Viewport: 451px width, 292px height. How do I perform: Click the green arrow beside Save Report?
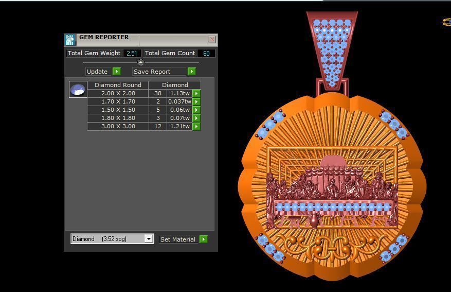click(x=192, y=72)
